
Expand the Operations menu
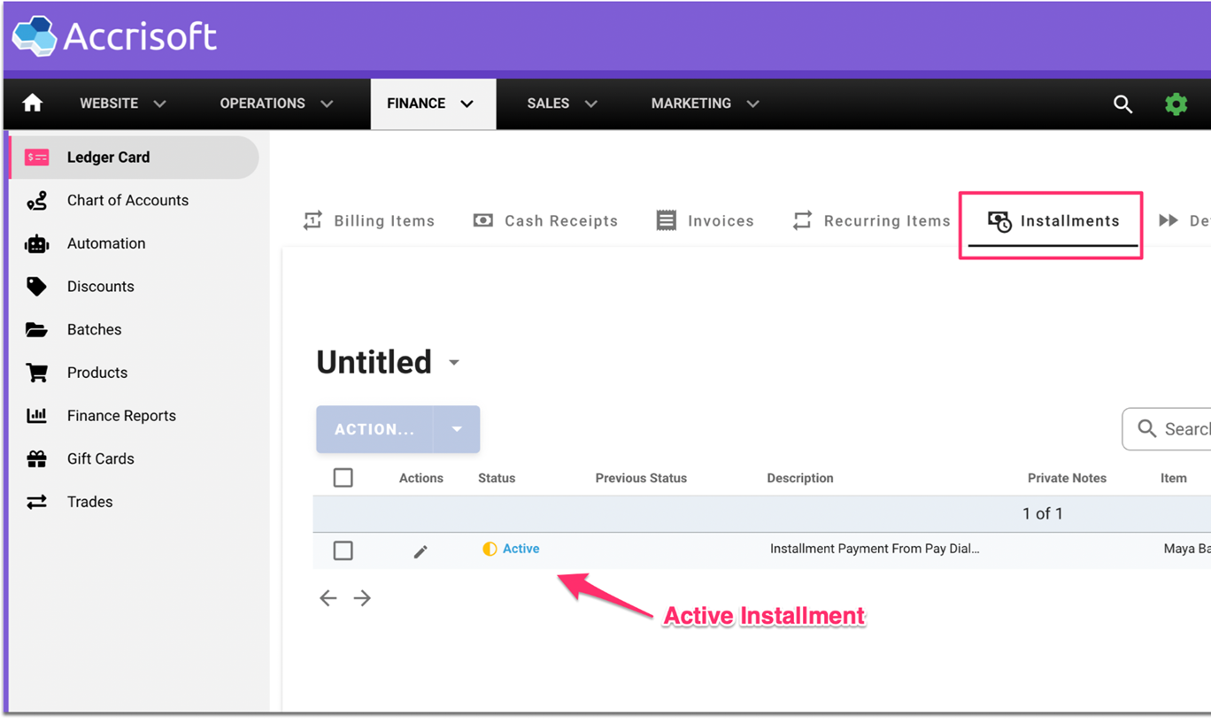pyautogui.click(x=276, y=104)
